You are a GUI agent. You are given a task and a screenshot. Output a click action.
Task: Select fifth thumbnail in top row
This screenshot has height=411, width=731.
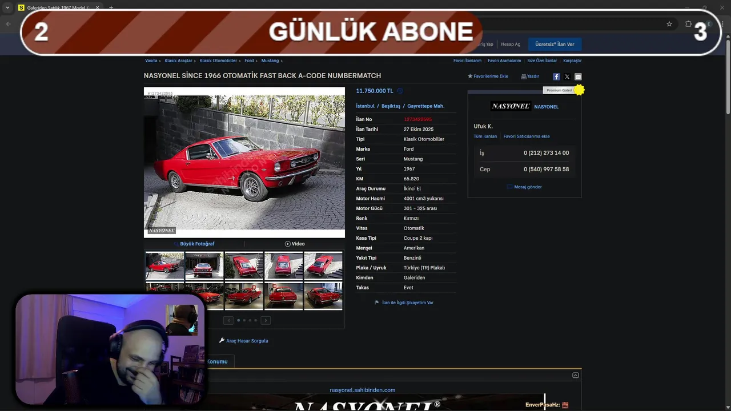tap(323, 266)
